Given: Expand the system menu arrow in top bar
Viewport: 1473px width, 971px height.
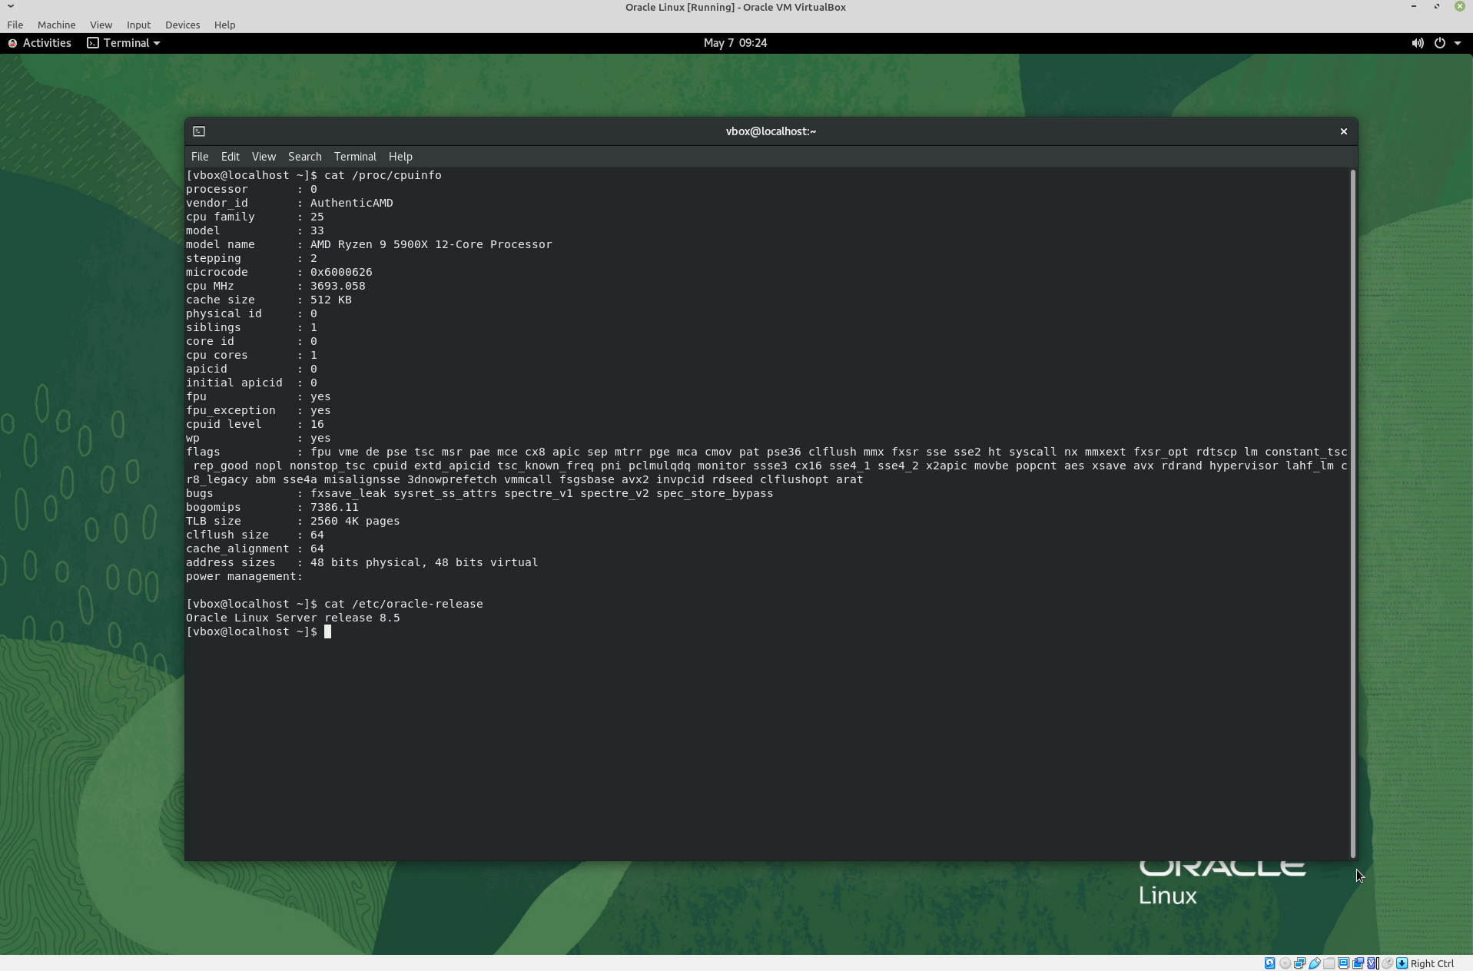Looking at the screenshot, I should pos(1458,43).
